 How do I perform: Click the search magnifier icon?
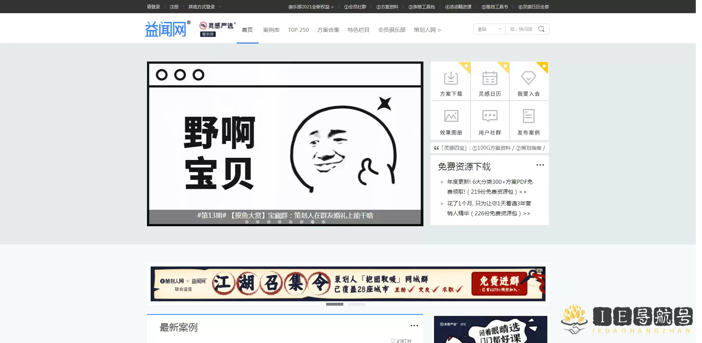(541, 29)
